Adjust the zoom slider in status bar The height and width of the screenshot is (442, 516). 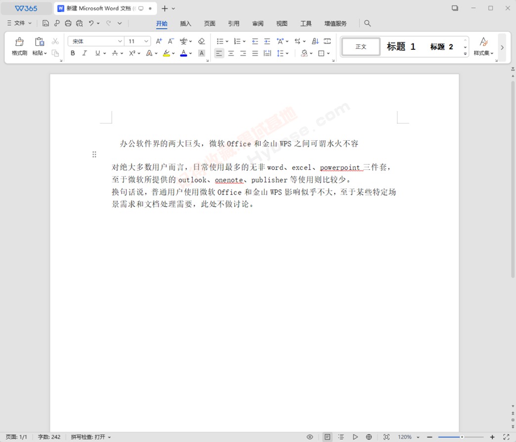[x=462, y=437]
